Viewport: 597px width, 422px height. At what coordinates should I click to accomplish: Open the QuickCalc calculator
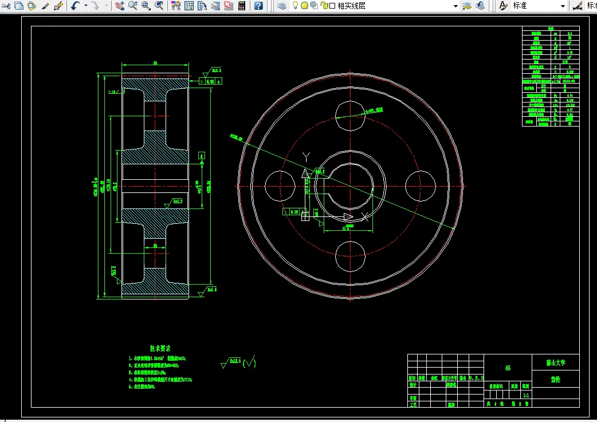click(x=242, y=6)
